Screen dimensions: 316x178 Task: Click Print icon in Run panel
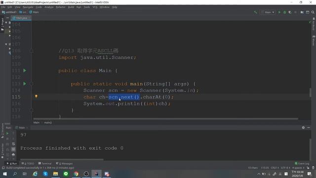coord(13,155)
